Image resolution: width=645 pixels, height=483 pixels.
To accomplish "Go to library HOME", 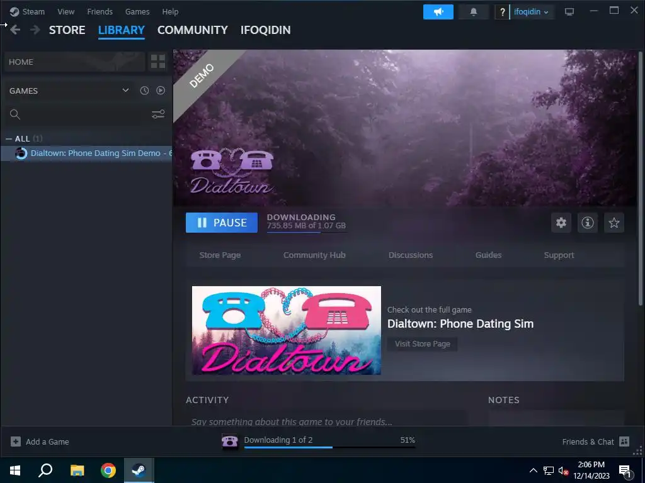I will (74, 62).
